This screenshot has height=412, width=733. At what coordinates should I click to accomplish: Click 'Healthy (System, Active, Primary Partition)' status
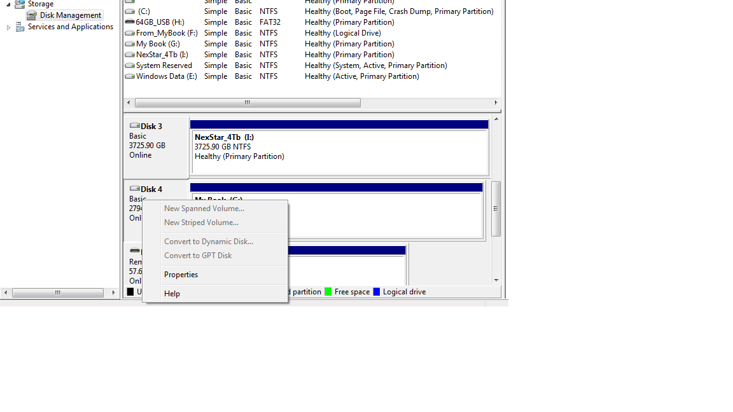tap(376, 65)
